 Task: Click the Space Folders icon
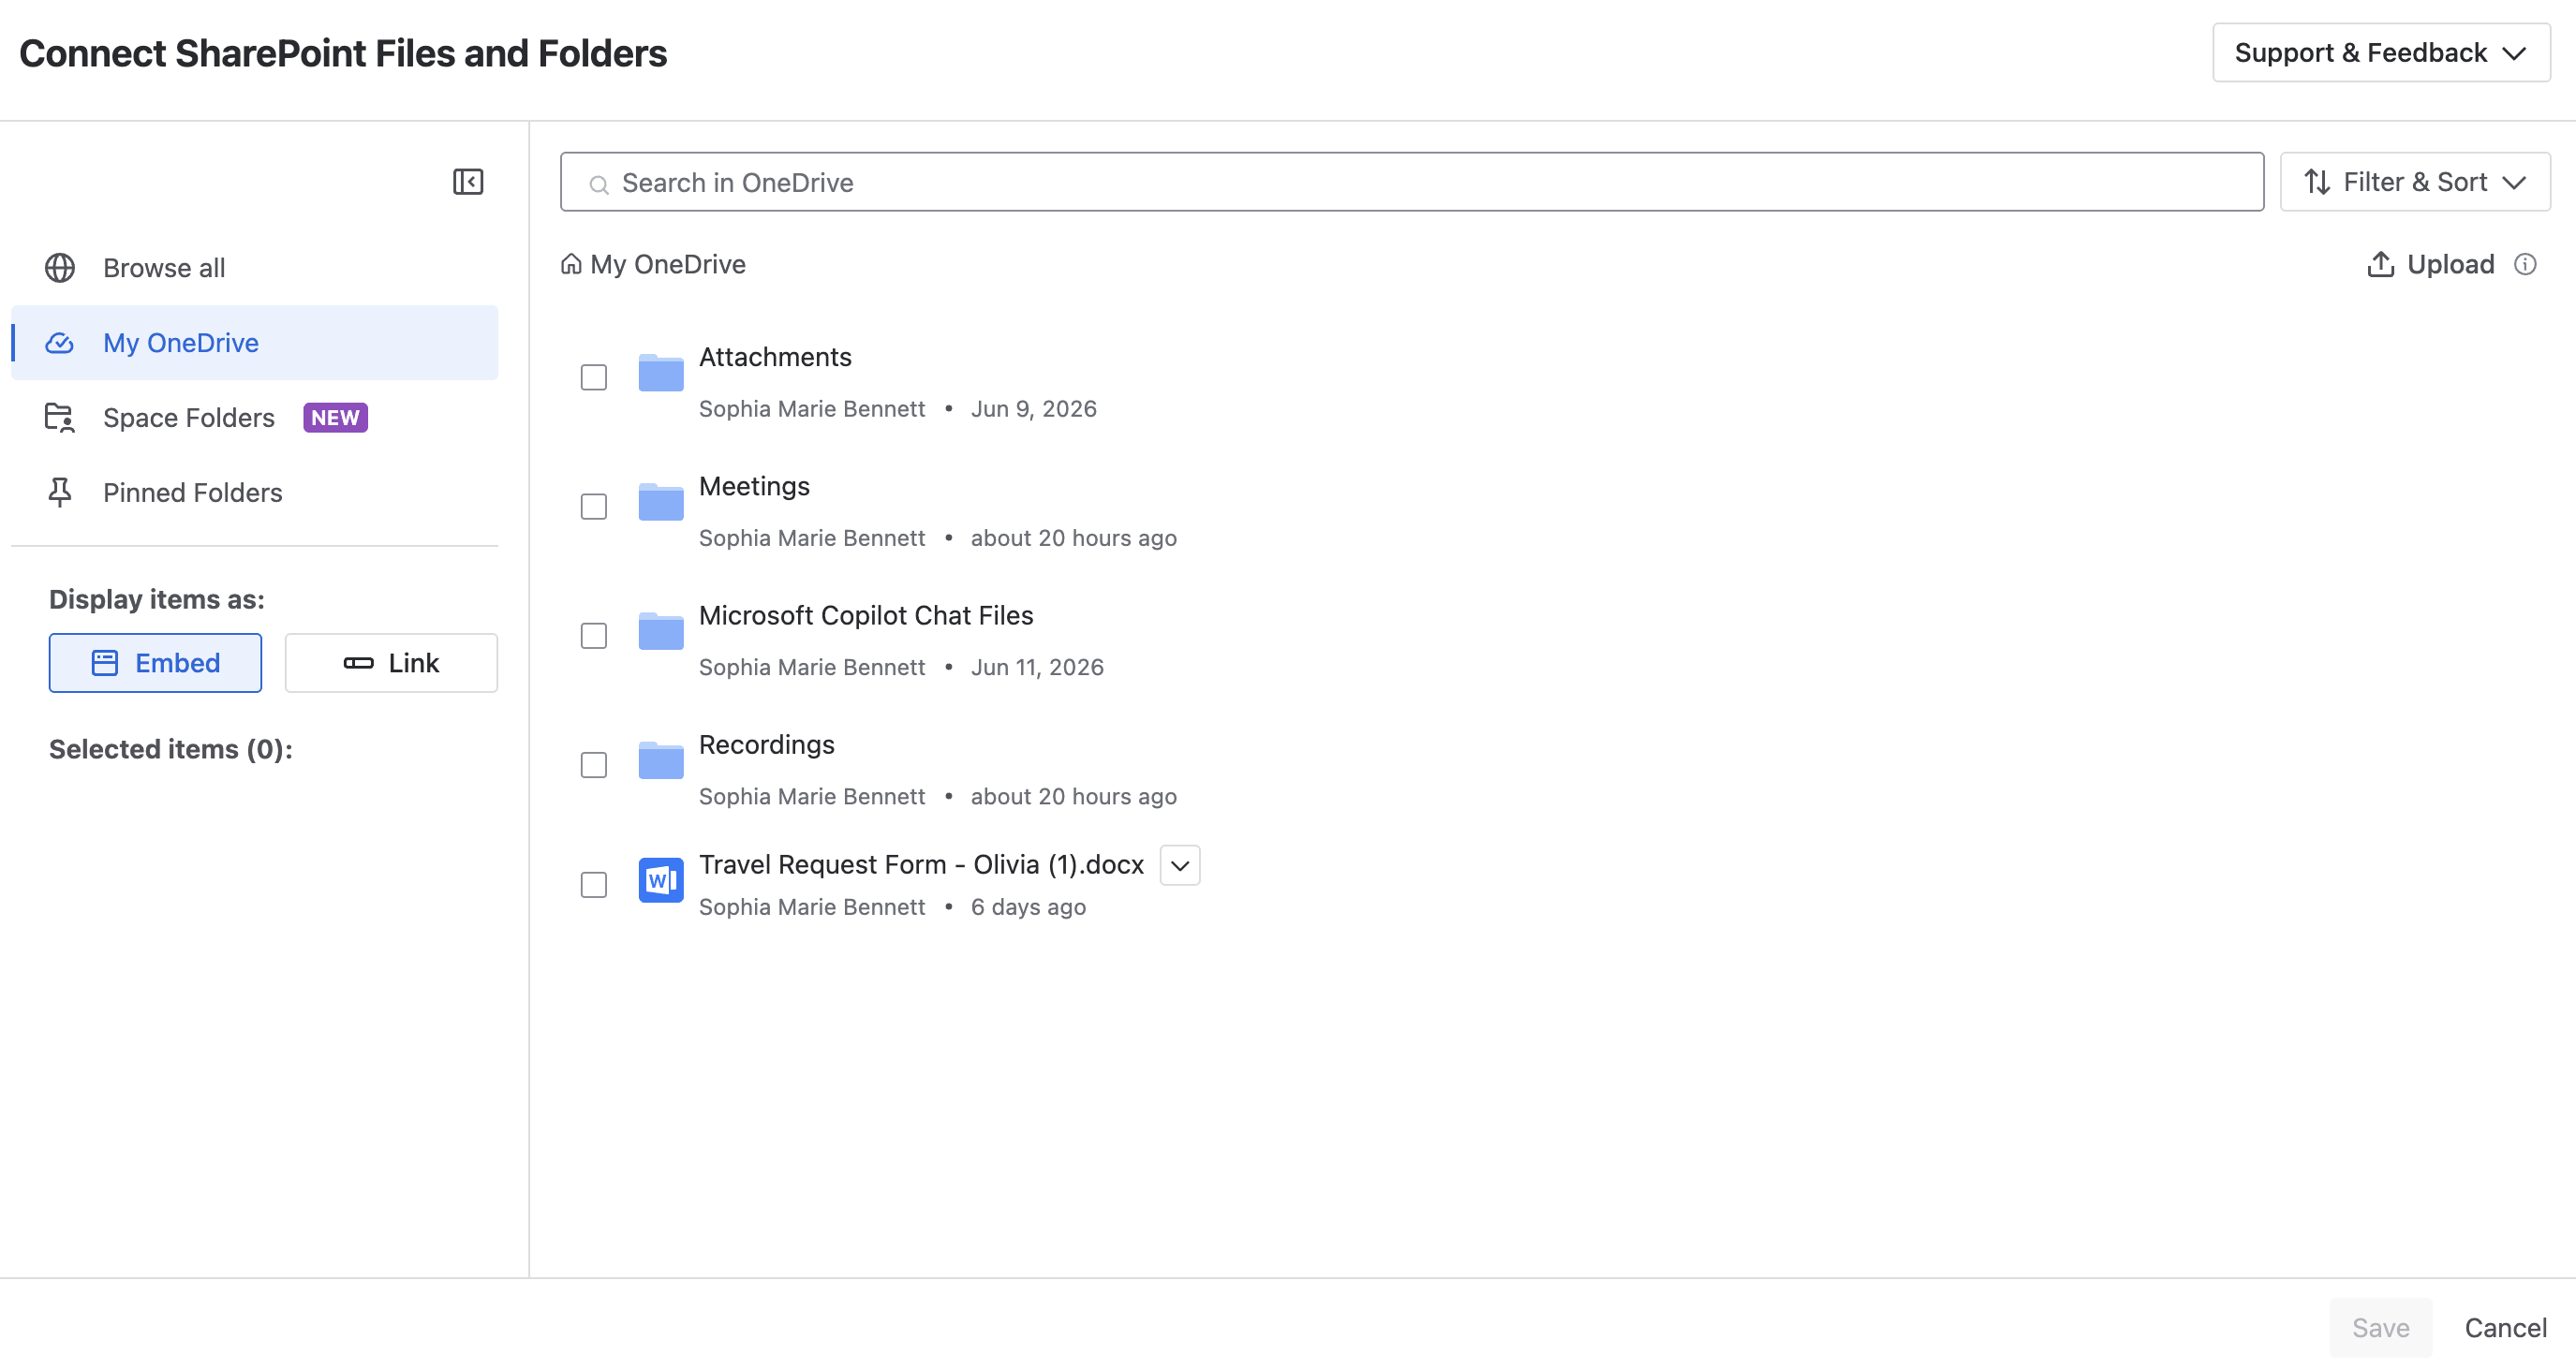(x=60, y=418)
